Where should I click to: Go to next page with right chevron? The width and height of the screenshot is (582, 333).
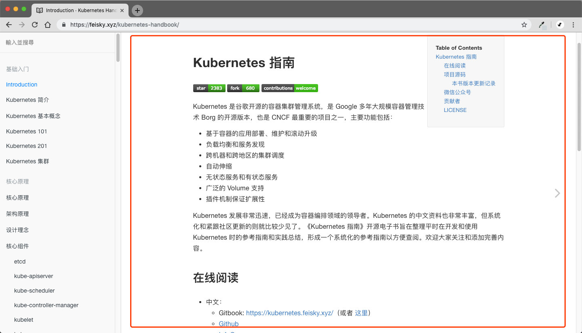pos(557,193)
